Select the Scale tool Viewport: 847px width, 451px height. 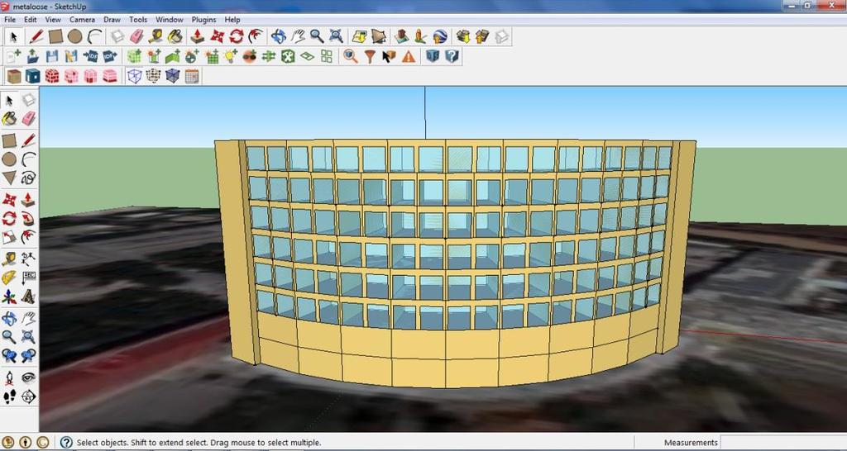click(x=9, y=236)
